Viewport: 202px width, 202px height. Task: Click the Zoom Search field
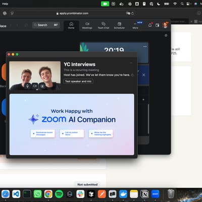tap(46, 25)
